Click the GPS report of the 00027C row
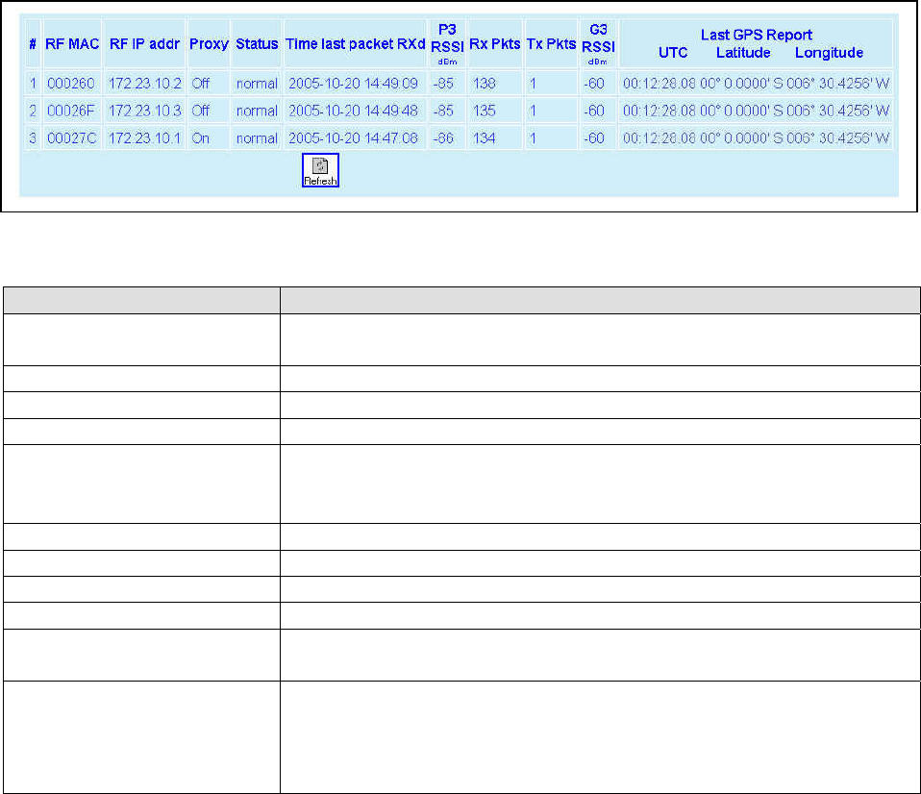Screen dimensions: 921x794 (756, 138)
